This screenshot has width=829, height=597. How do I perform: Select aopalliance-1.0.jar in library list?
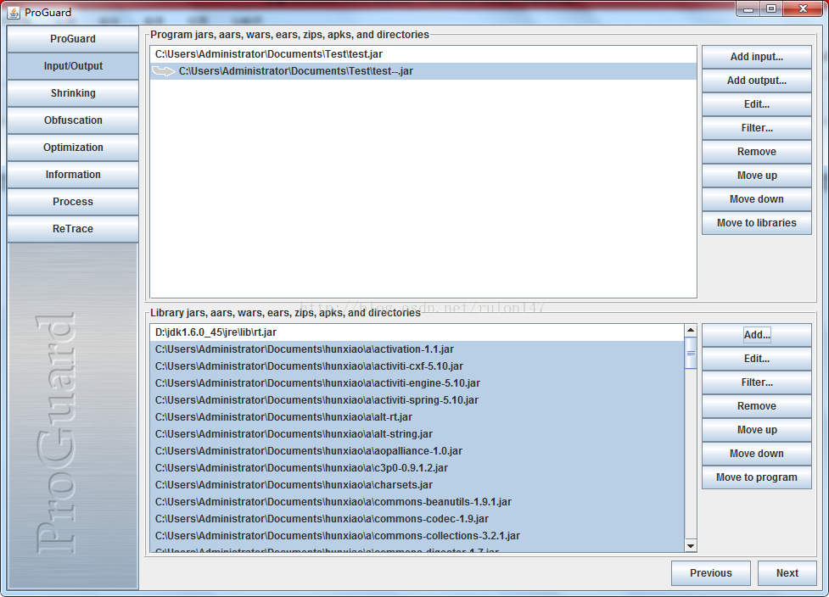coord(417,450)
